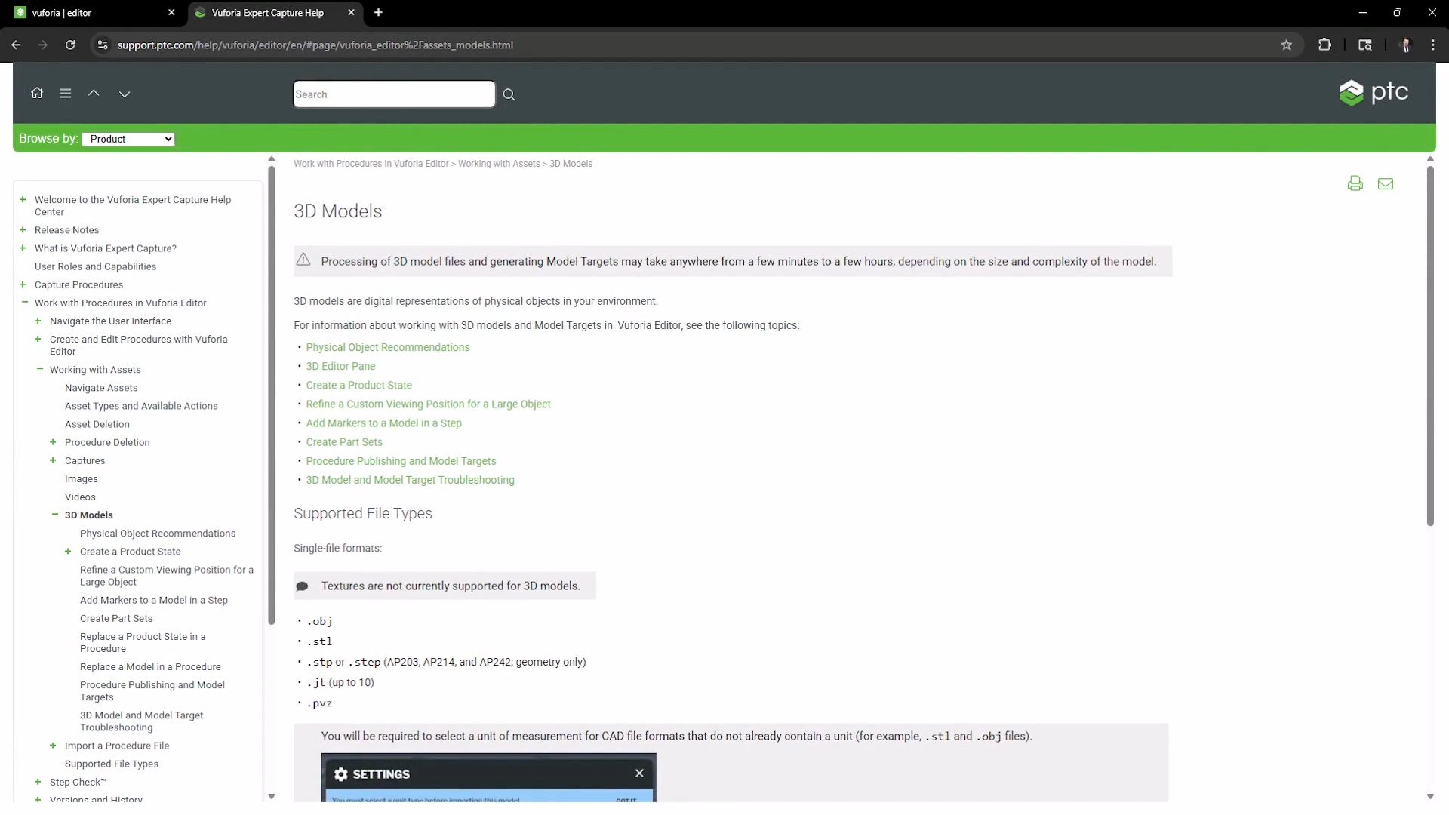The width and height of the screenshot is (1449, 815).
Task: Collapse the Working with Assets node
Action: tap(39, 369)
